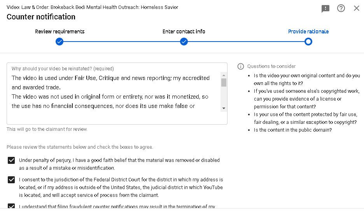Click the question about owning all rights
The height and width of the screenshot is (212, 364).
tap(307, 80)
